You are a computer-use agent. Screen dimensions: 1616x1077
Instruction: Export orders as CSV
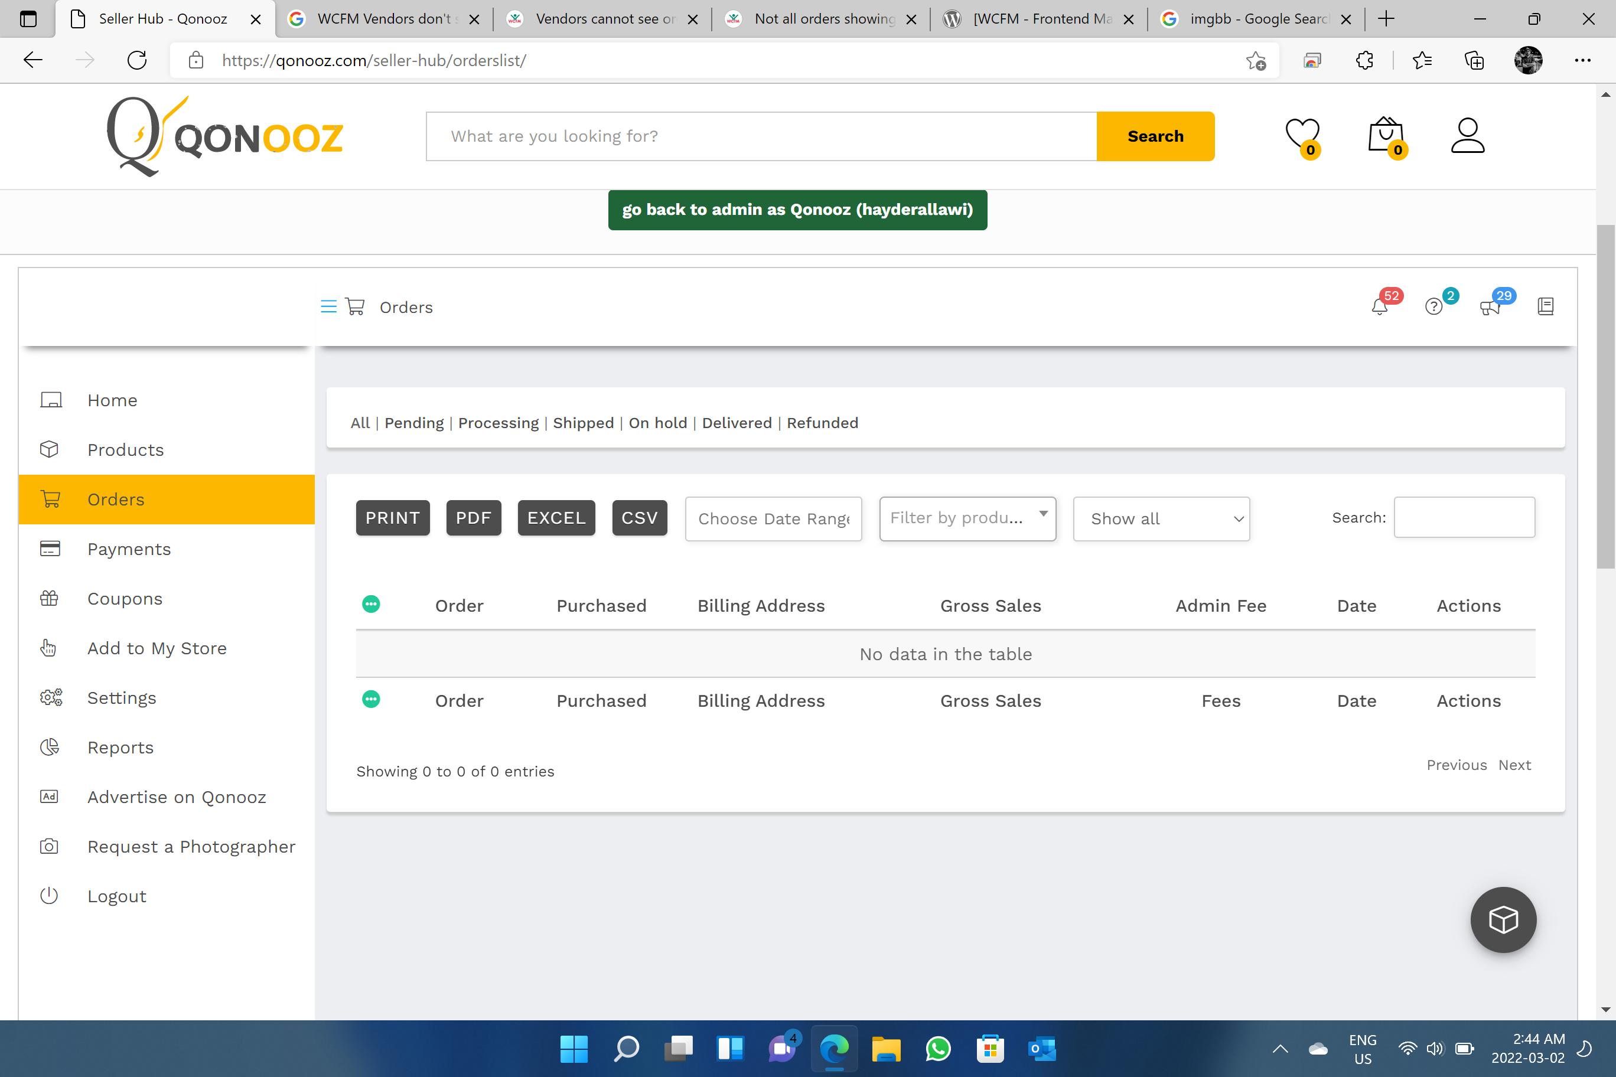click(639, 517)
